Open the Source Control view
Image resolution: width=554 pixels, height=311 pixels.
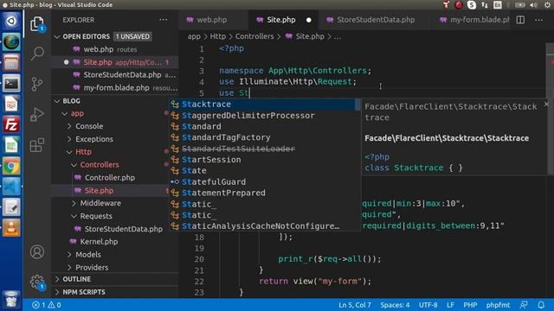[x=37, y=84]
